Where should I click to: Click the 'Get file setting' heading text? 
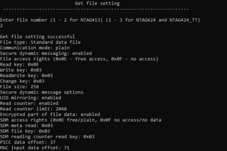click(97, 3)
